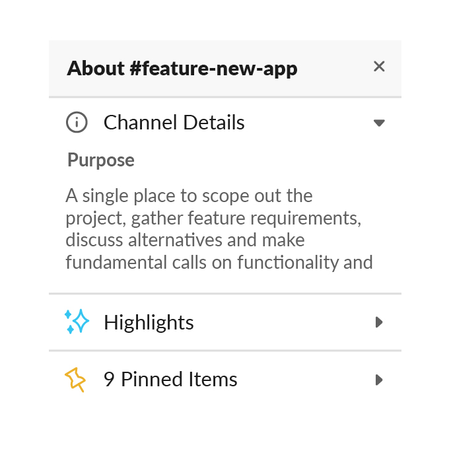This screenshot has width=449, height=449.
Task: Click the Purpose heading
Action: tap(101, 160)
